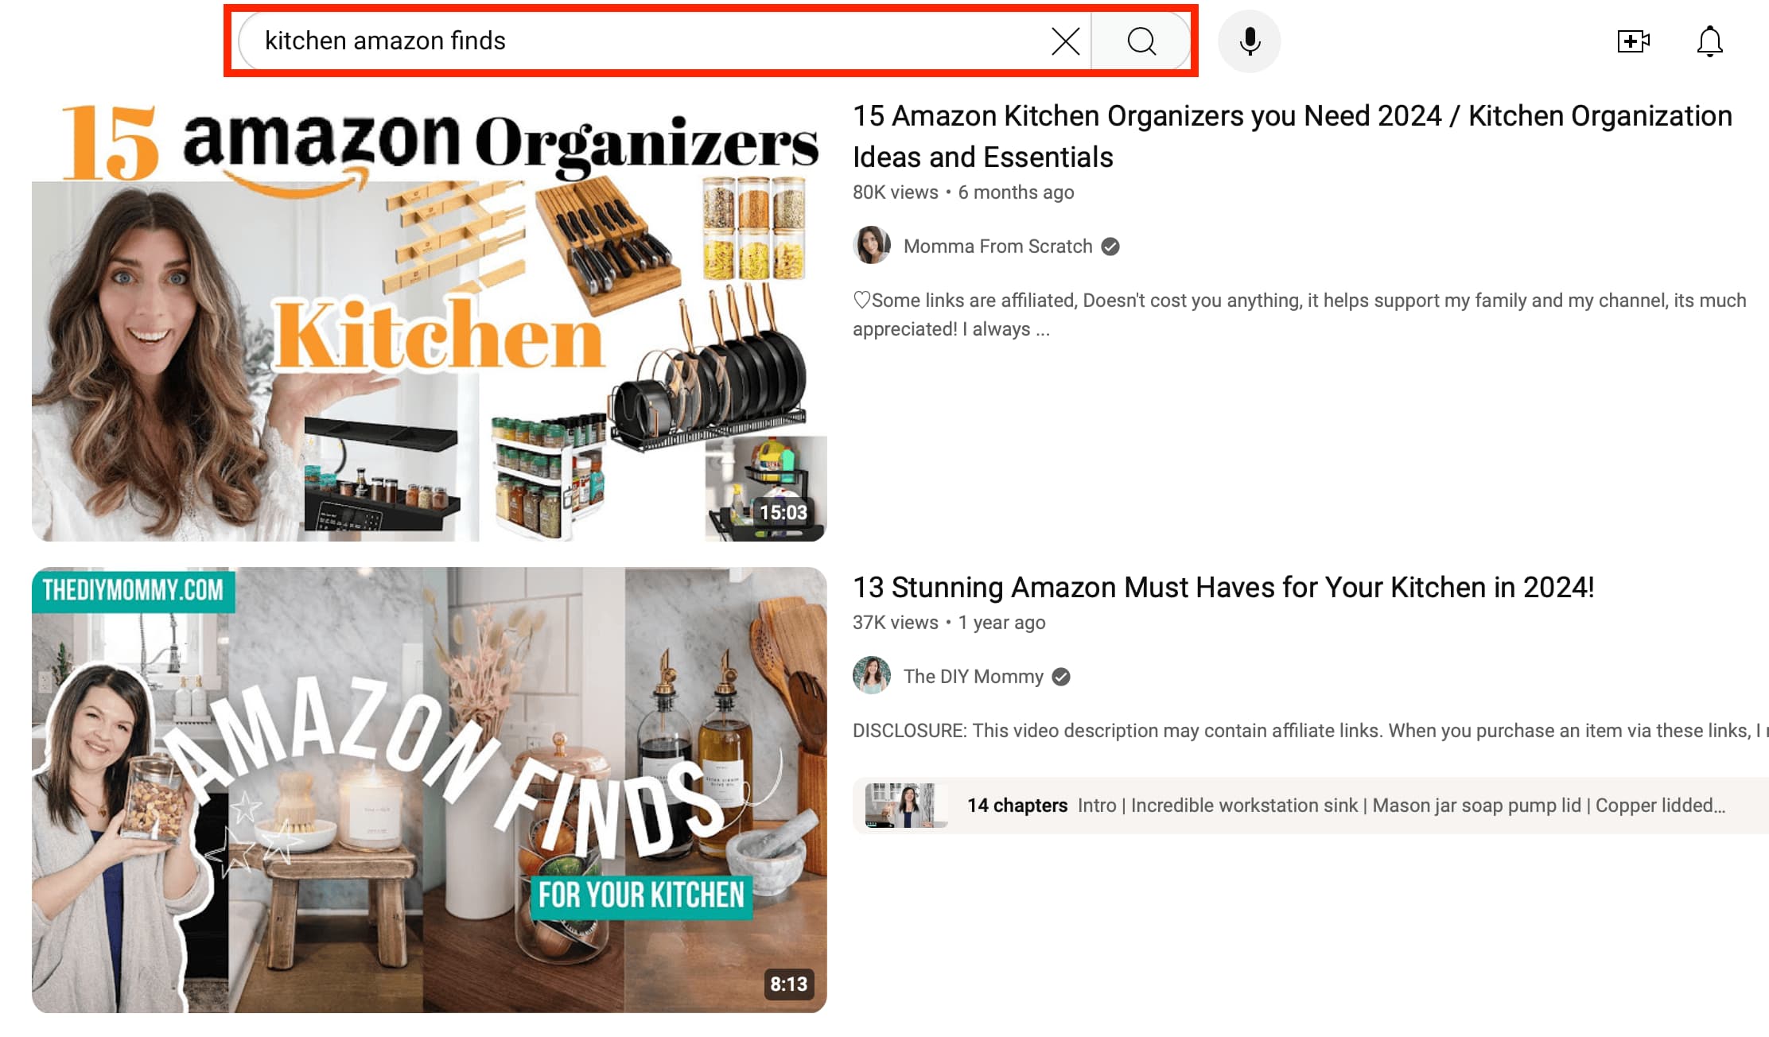This screenshot has width=1769, height=1037.
Task: Click the small chapters preview thumbnail
Action: pos(906,806)
